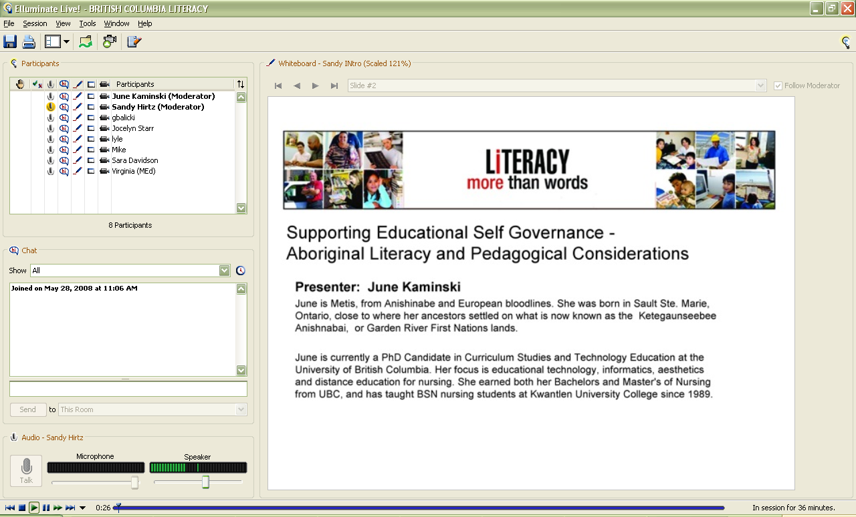Pause the recording playback

(x=46, y=508)
